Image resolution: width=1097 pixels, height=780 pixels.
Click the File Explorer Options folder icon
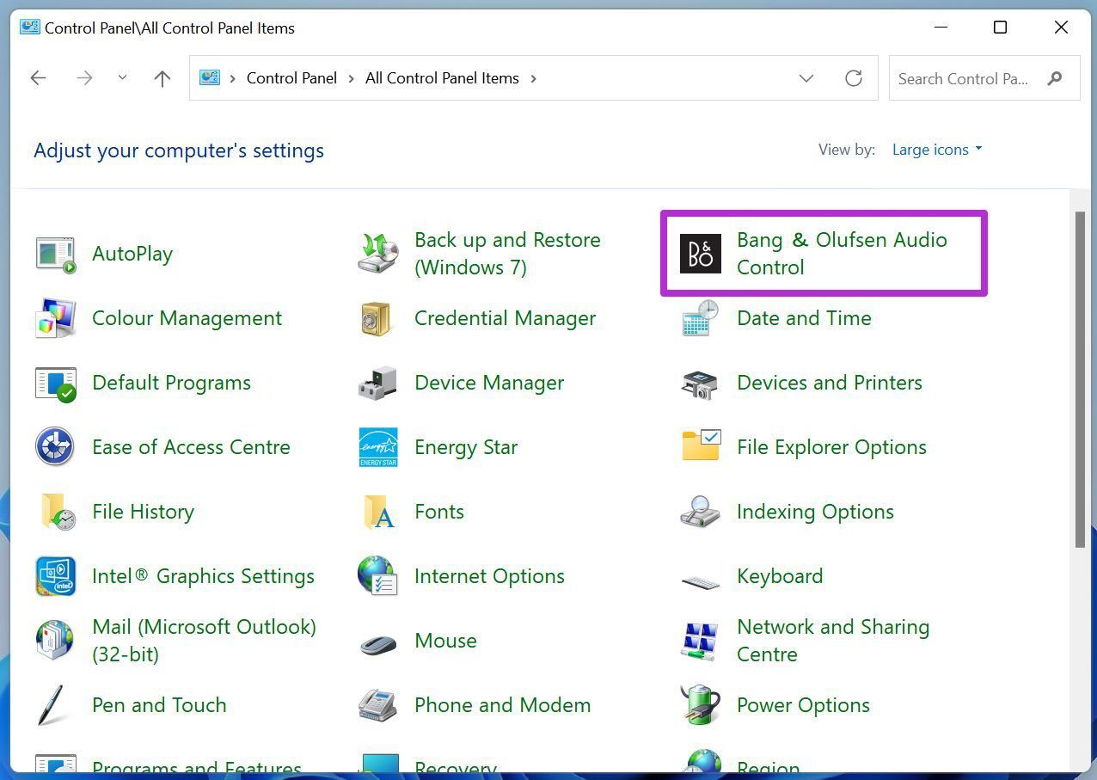point(701,445)
